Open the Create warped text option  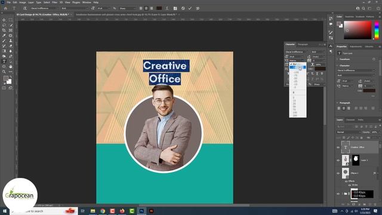click(167, 8)
